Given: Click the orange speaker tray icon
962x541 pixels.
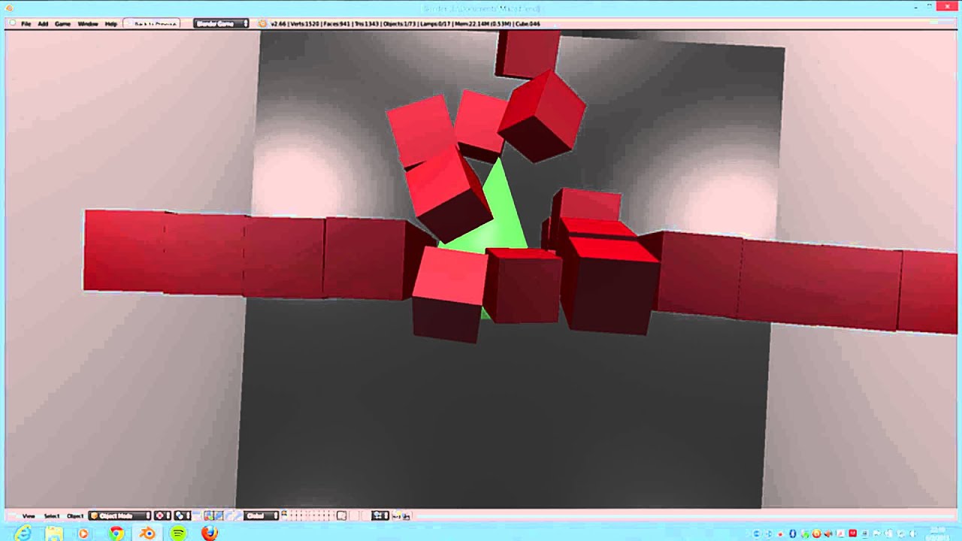Looking at the screenshot, I should click(828, 533).
